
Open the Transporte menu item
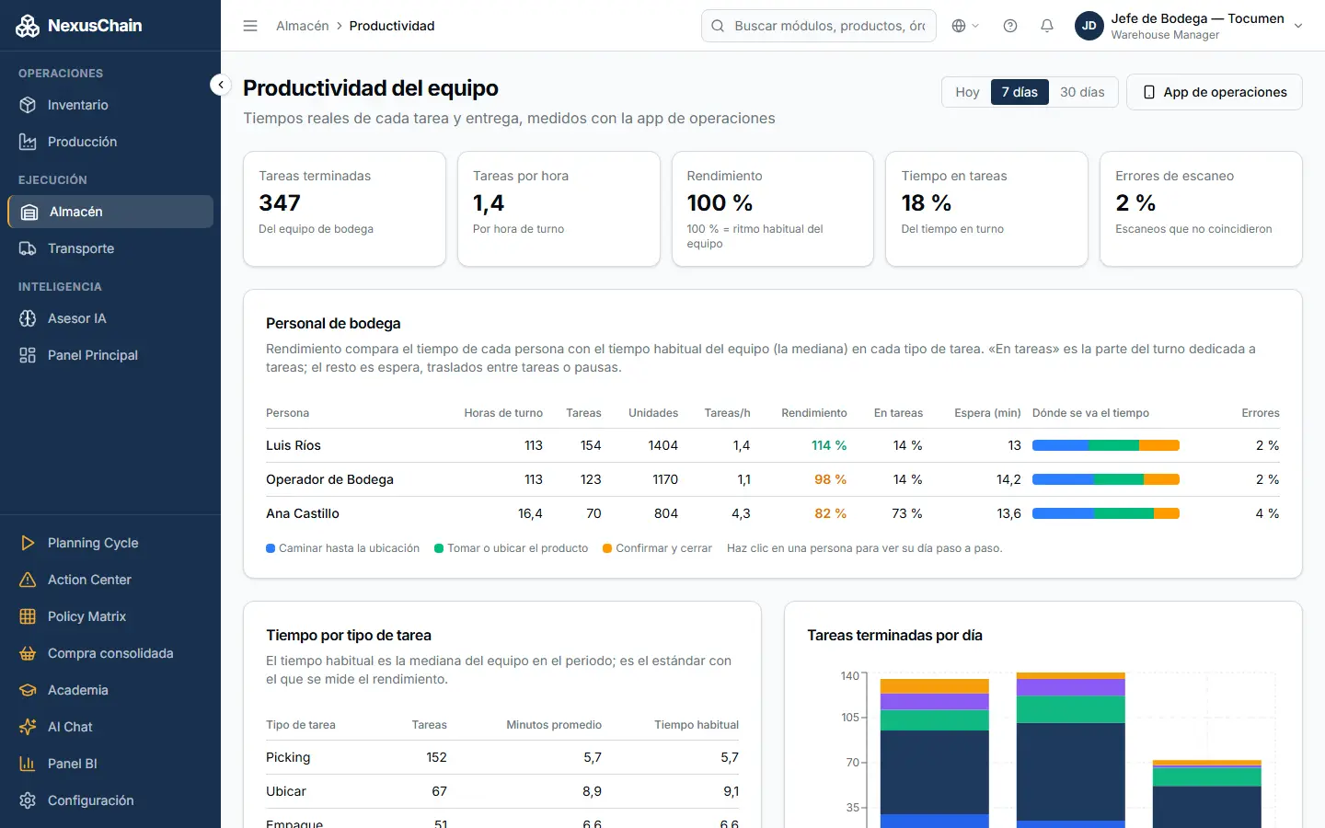point(110,248)
